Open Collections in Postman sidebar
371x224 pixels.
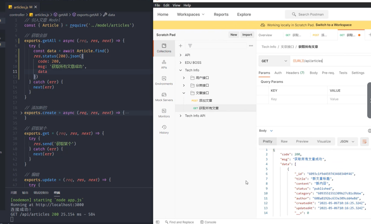point(164,48)
